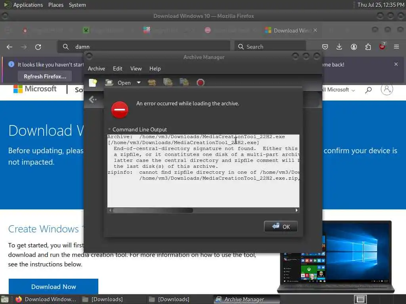Open the Help menu in Archive Manager
406x304 pixels.
[155, 68]
